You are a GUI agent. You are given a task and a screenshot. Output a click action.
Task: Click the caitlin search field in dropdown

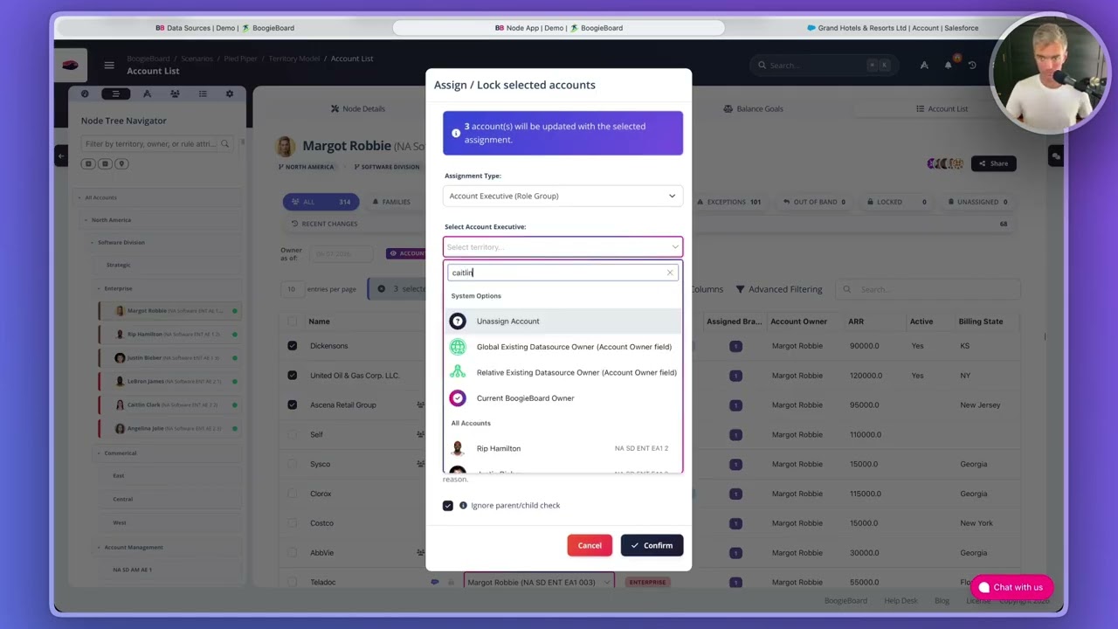(x=562, y=273)
